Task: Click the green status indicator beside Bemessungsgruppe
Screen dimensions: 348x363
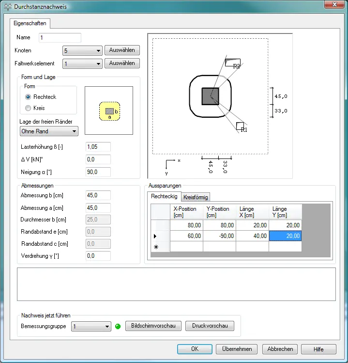Action: pyautogui.click(x=118, y=327)
